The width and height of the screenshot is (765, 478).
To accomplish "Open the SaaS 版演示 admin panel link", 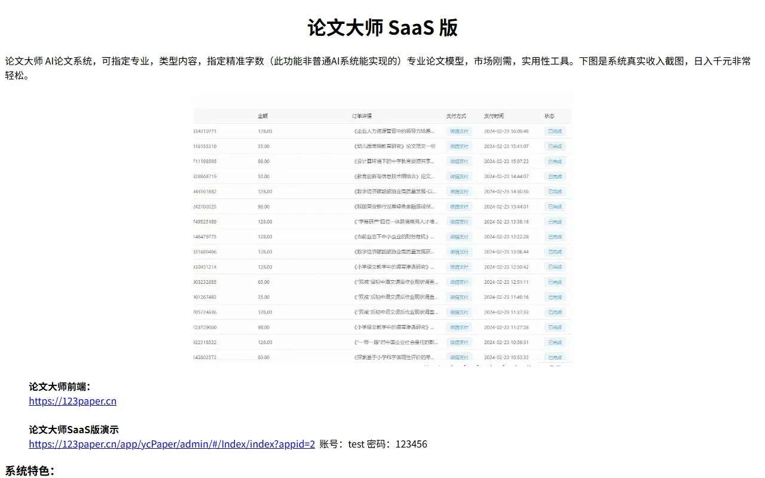I will pos(172,444).
